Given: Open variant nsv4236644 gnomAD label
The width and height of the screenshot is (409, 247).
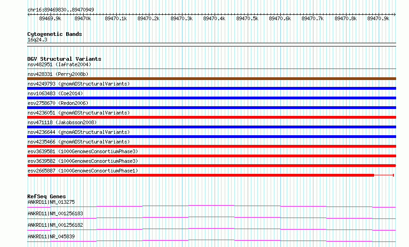Looking at the screenshot, I should pyautogui.click(x=79, y=132).
